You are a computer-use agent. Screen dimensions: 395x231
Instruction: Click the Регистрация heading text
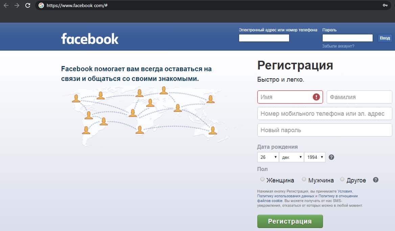(x=295, y=65)
